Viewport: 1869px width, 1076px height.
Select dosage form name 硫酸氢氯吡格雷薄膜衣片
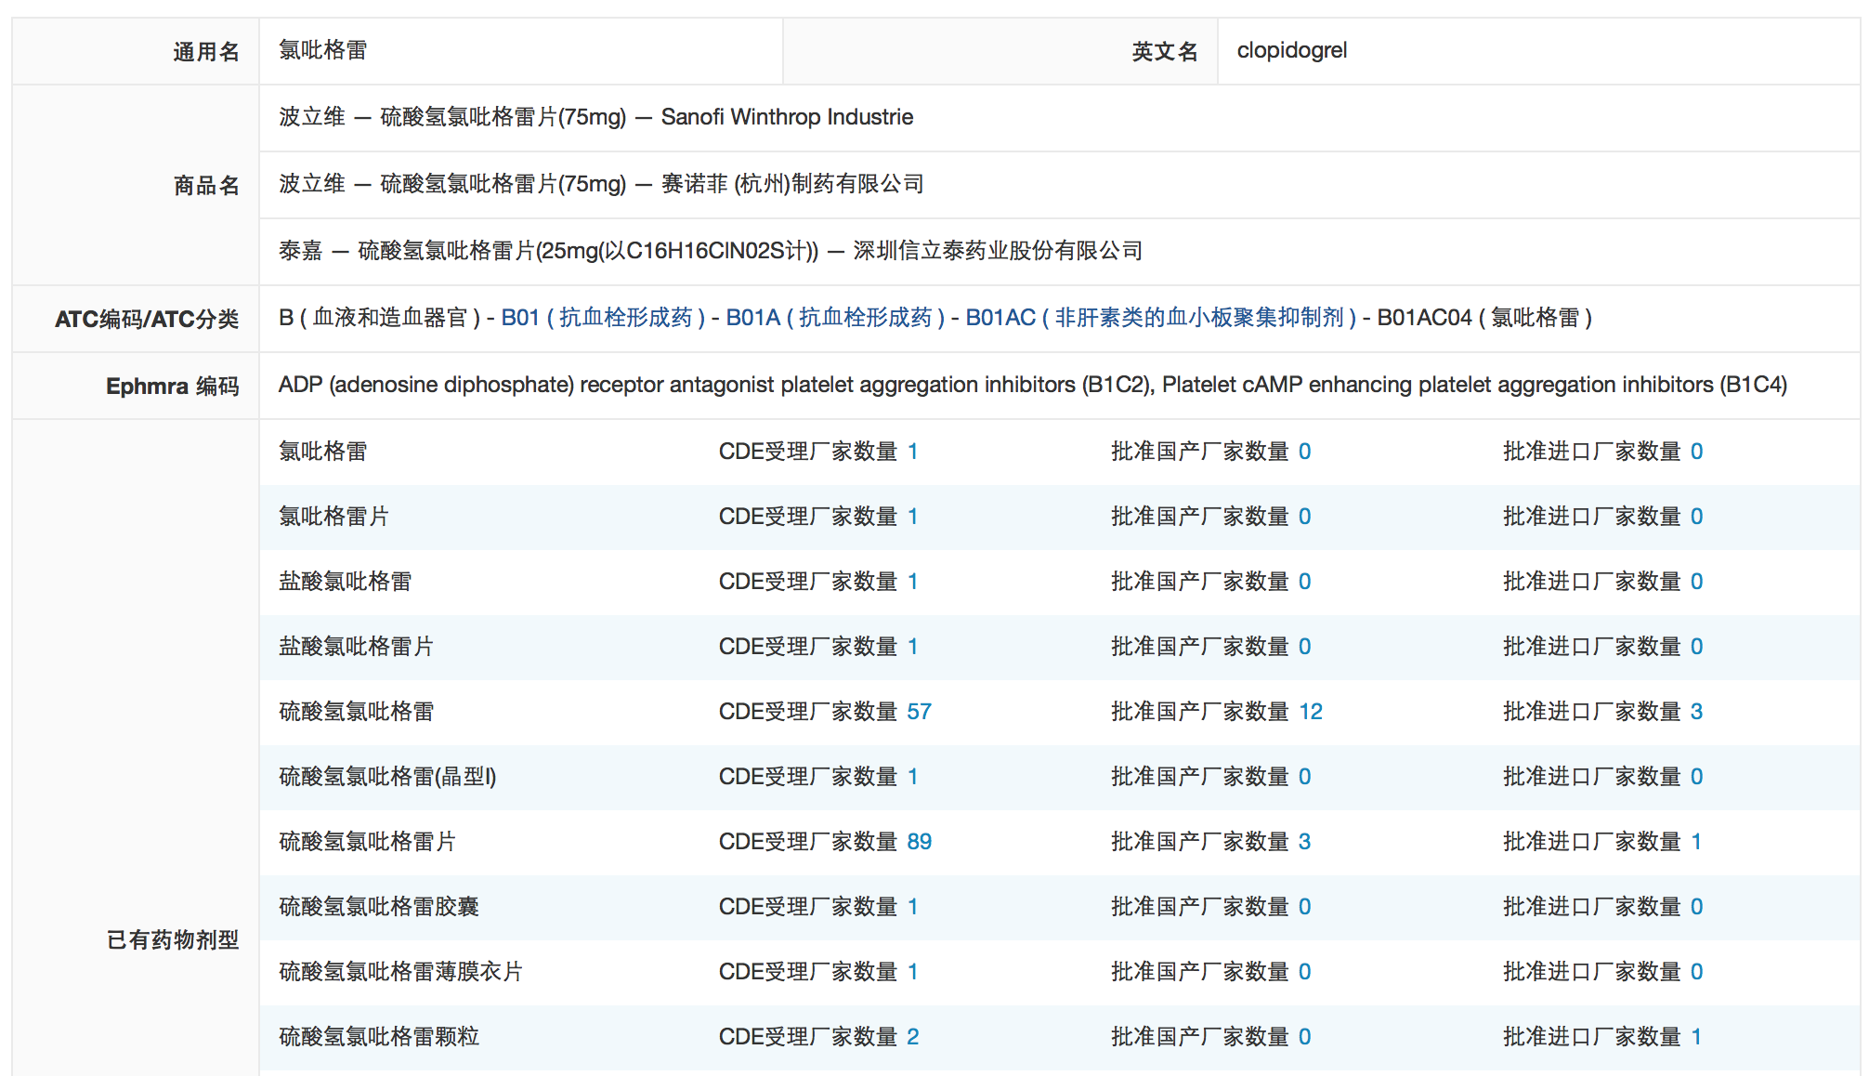[x=401, y=972]
